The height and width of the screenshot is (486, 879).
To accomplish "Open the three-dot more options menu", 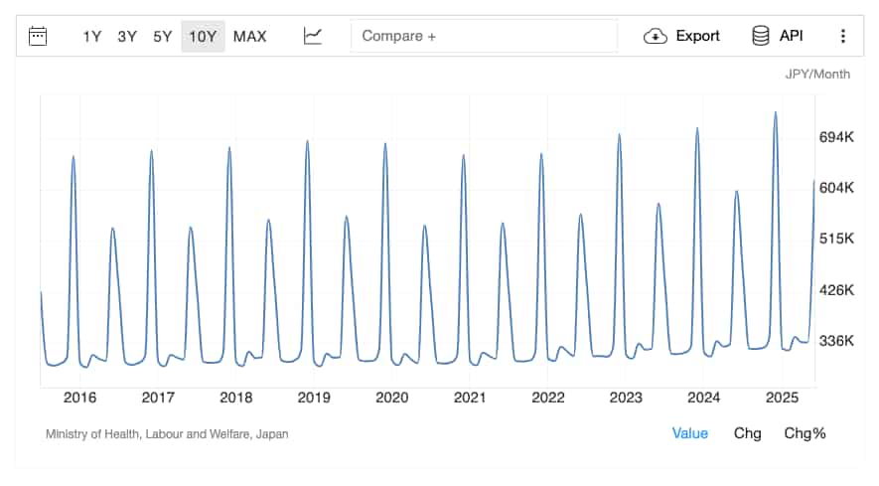I will (x=842, y=36).
